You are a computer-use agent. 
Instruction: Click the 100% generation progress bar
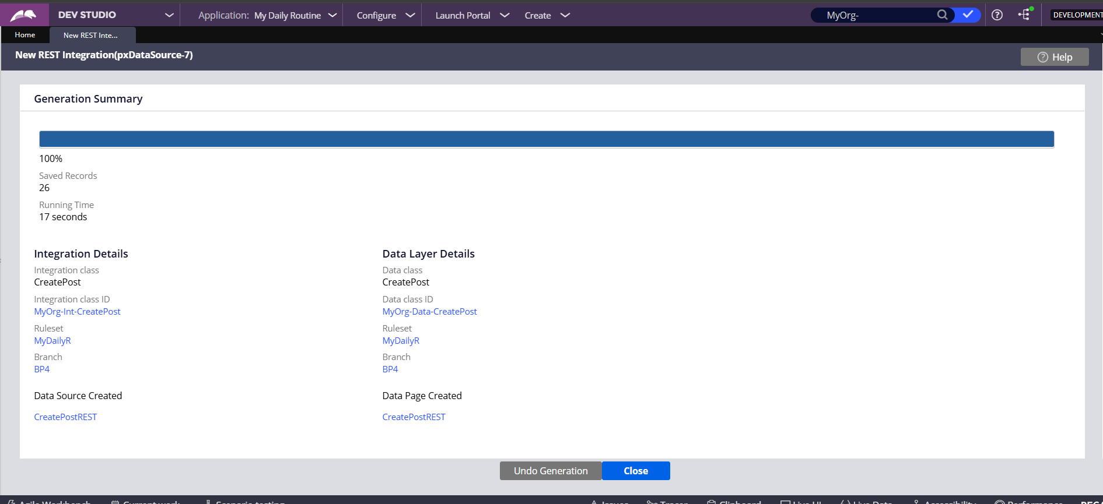pos(546,139)
